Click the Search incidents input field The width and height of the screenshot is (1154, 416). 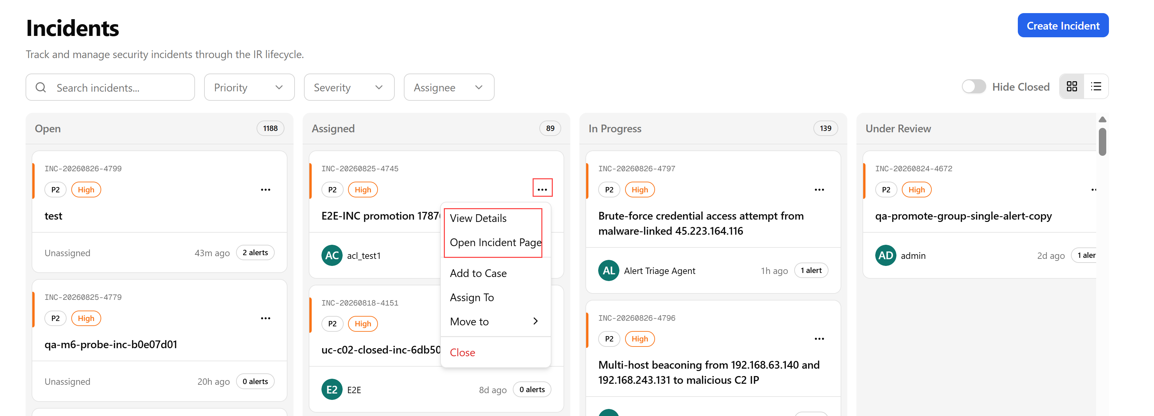point(110,87)
